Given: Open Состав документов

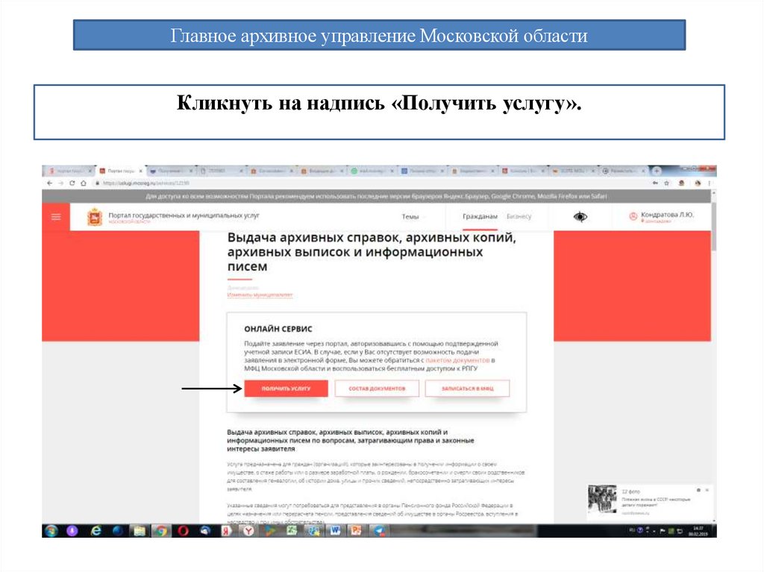Looking at the screenshot, I should coord(377,388).
